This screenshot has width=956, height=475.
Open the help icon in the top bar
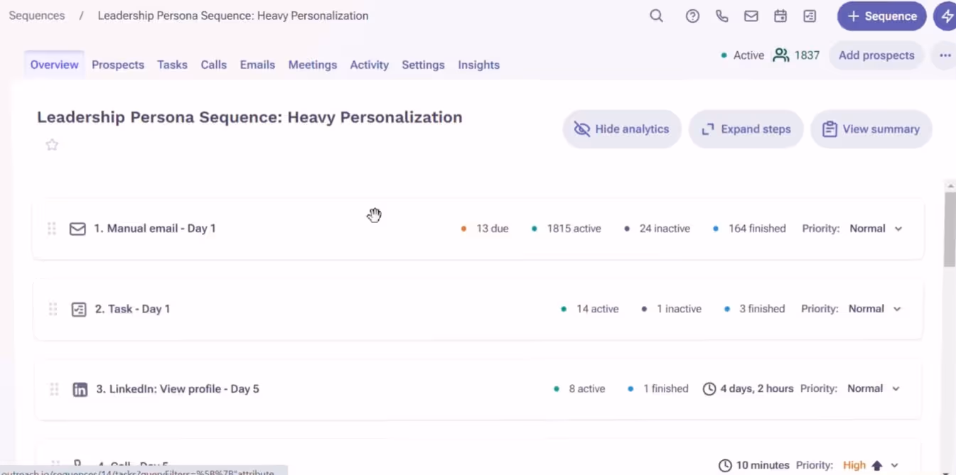click(692, 16)
